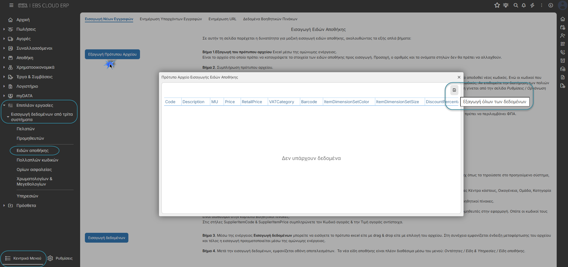
Task: Click the lightning bolt quick actions icon
Action: coord(532,5)
